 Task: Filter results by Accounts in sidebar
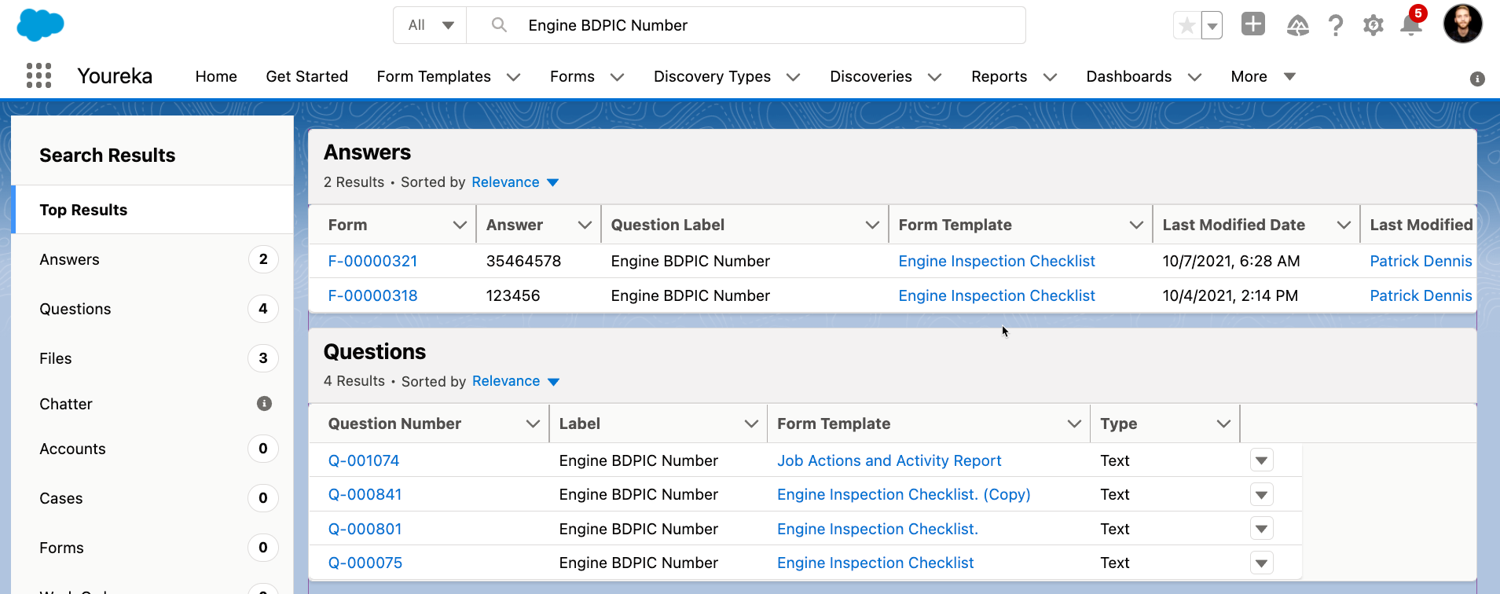(x=153, y=449)
